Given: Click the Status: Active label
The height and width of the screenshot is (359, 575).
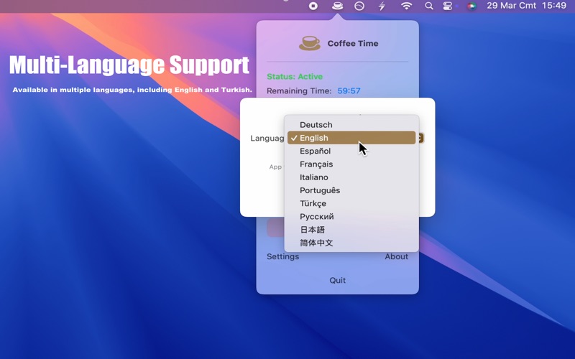Looking at the screenshot, I should point(295,77).
